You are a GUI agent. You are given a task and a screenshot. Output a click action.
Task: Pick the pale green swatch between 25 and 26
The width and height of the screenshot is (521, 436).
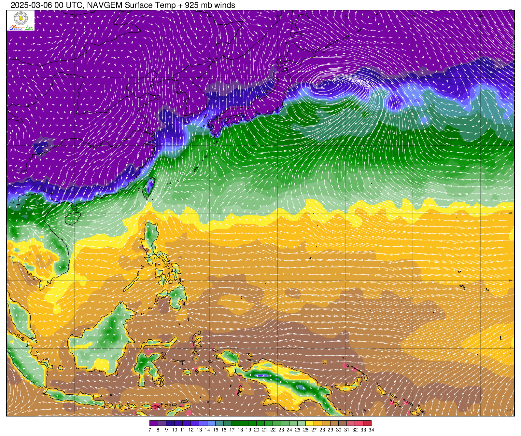click(302, 423)
